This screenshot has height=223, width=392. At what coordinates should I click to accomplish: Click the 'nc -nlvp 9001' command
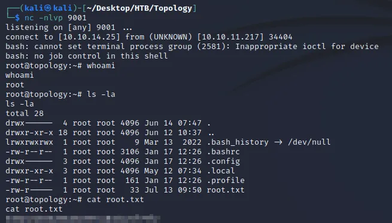[x=56, y=18]
